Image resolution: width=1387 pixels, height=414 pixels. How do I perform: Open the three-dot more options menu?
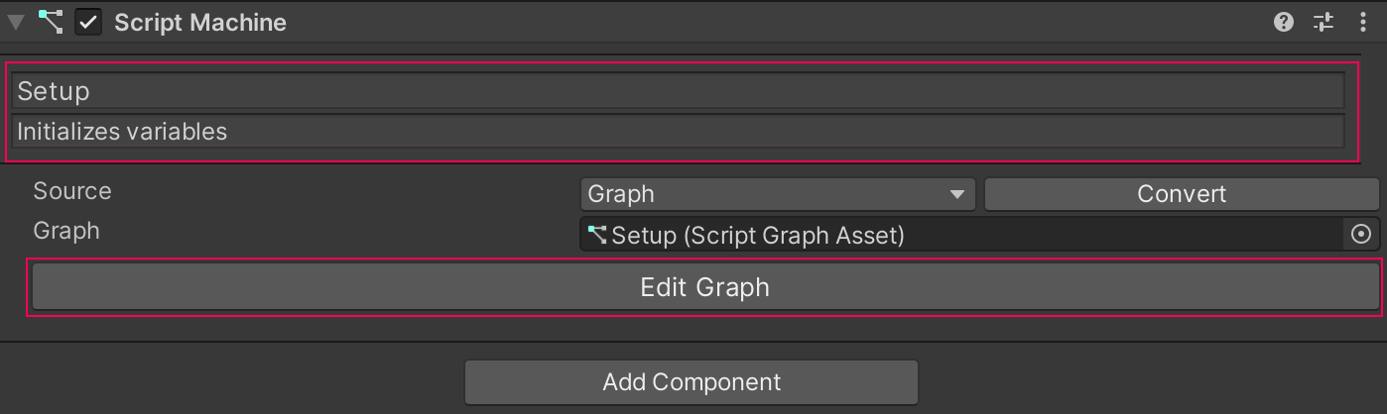coord(1363,23)
